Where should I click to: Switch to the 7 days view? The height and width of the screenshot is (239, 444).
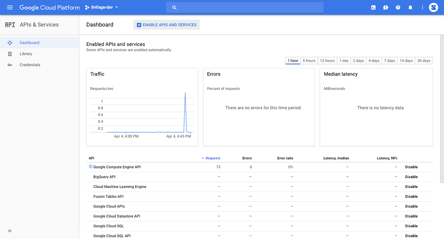pos(389,61)
